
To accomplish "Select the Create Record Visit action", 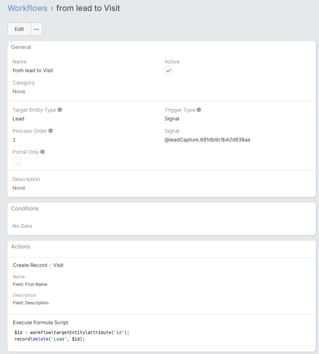I will tap(38, 265).
